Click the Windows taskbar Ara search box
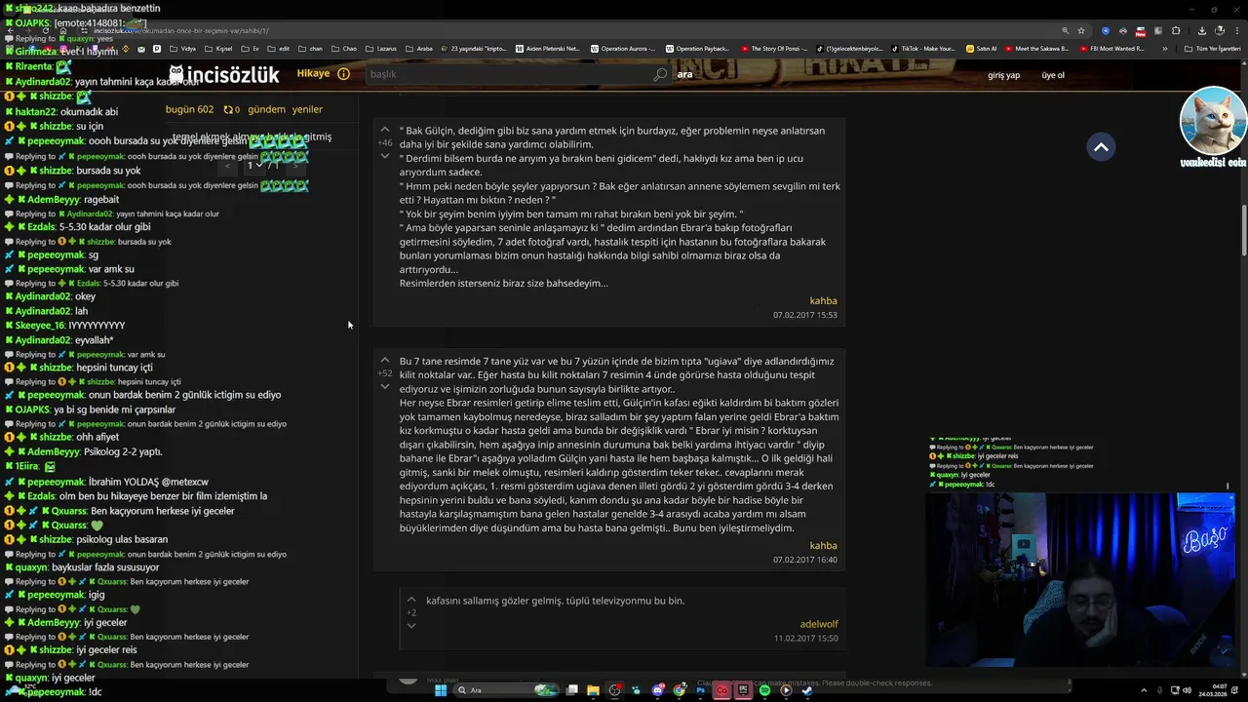The height and width of the screenshot is (702, 1248). (507, 690)
